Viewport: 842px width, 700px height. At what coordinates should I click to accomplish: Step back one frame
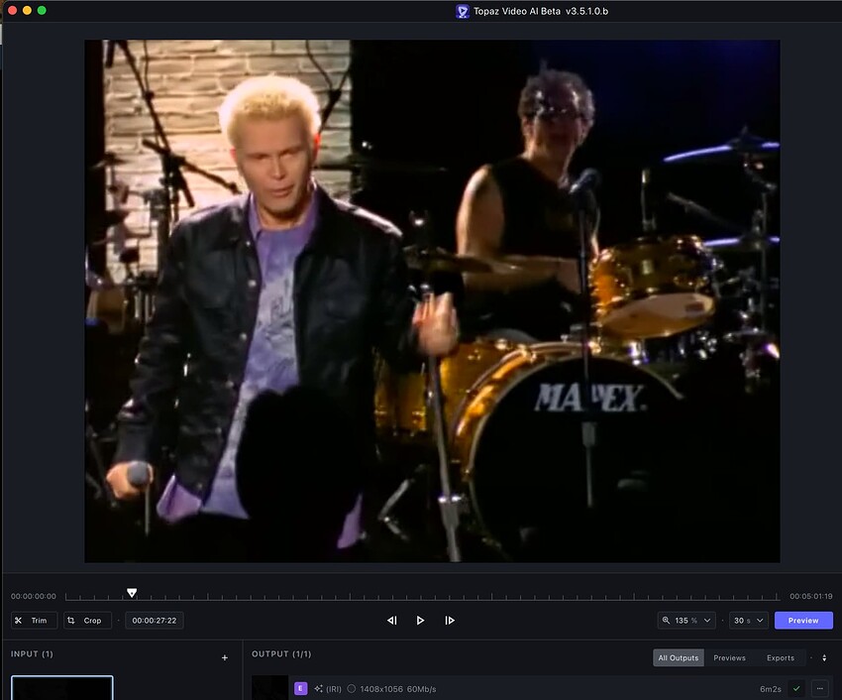point(391,621)
